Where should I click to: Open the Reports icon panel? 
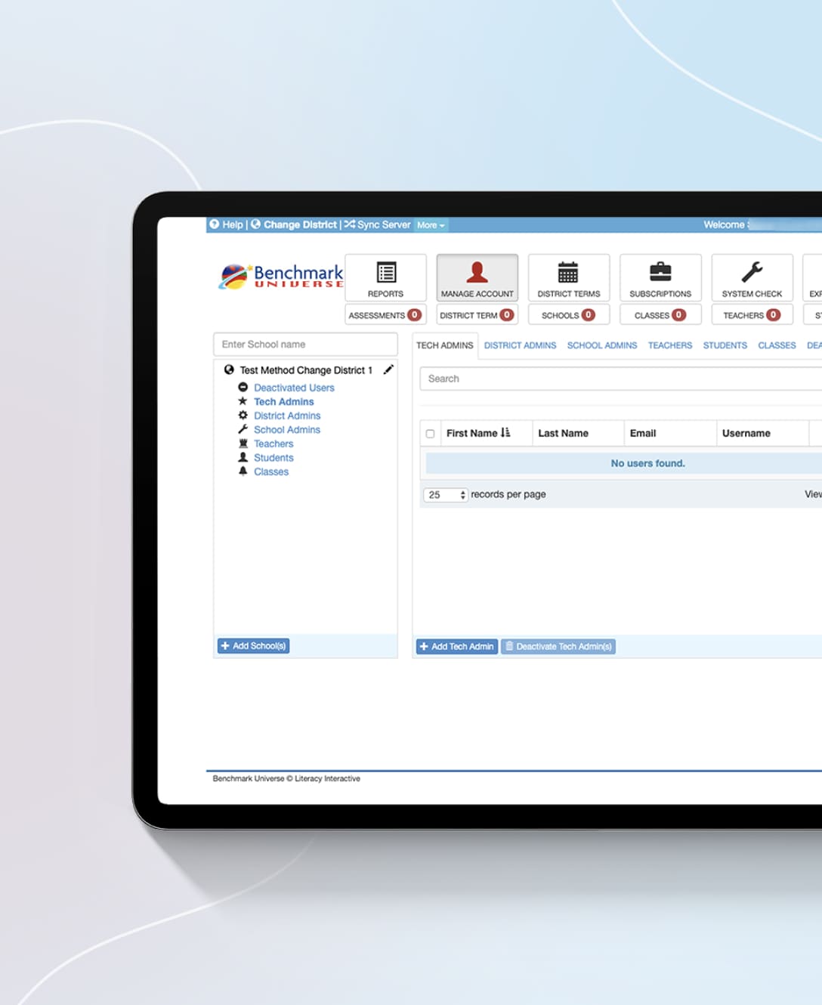385,272
